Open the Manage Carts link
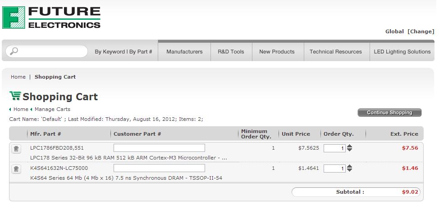The height and width of the screenshot is (204, 439). pyautogui.click(x=52, y=109)
